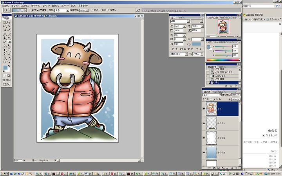
Task: Swap foreground and background colors
Action: click(9, 66)
